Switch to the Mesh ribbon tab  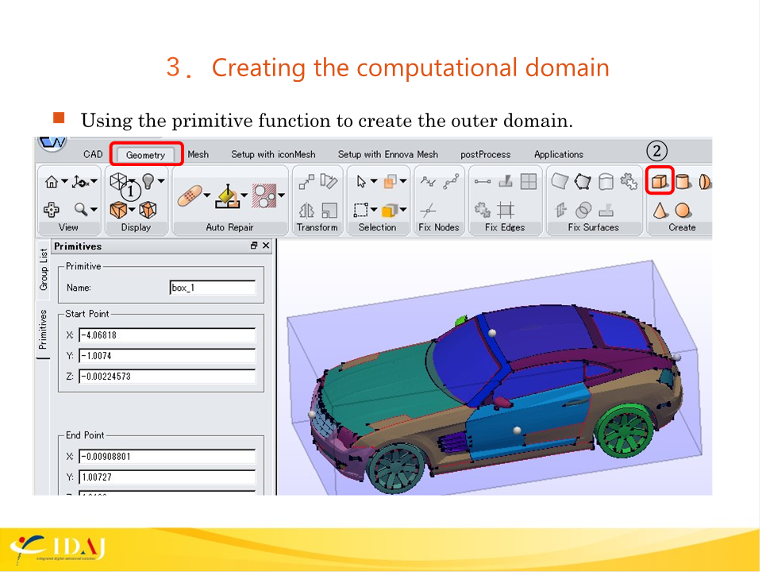point(198,154)
